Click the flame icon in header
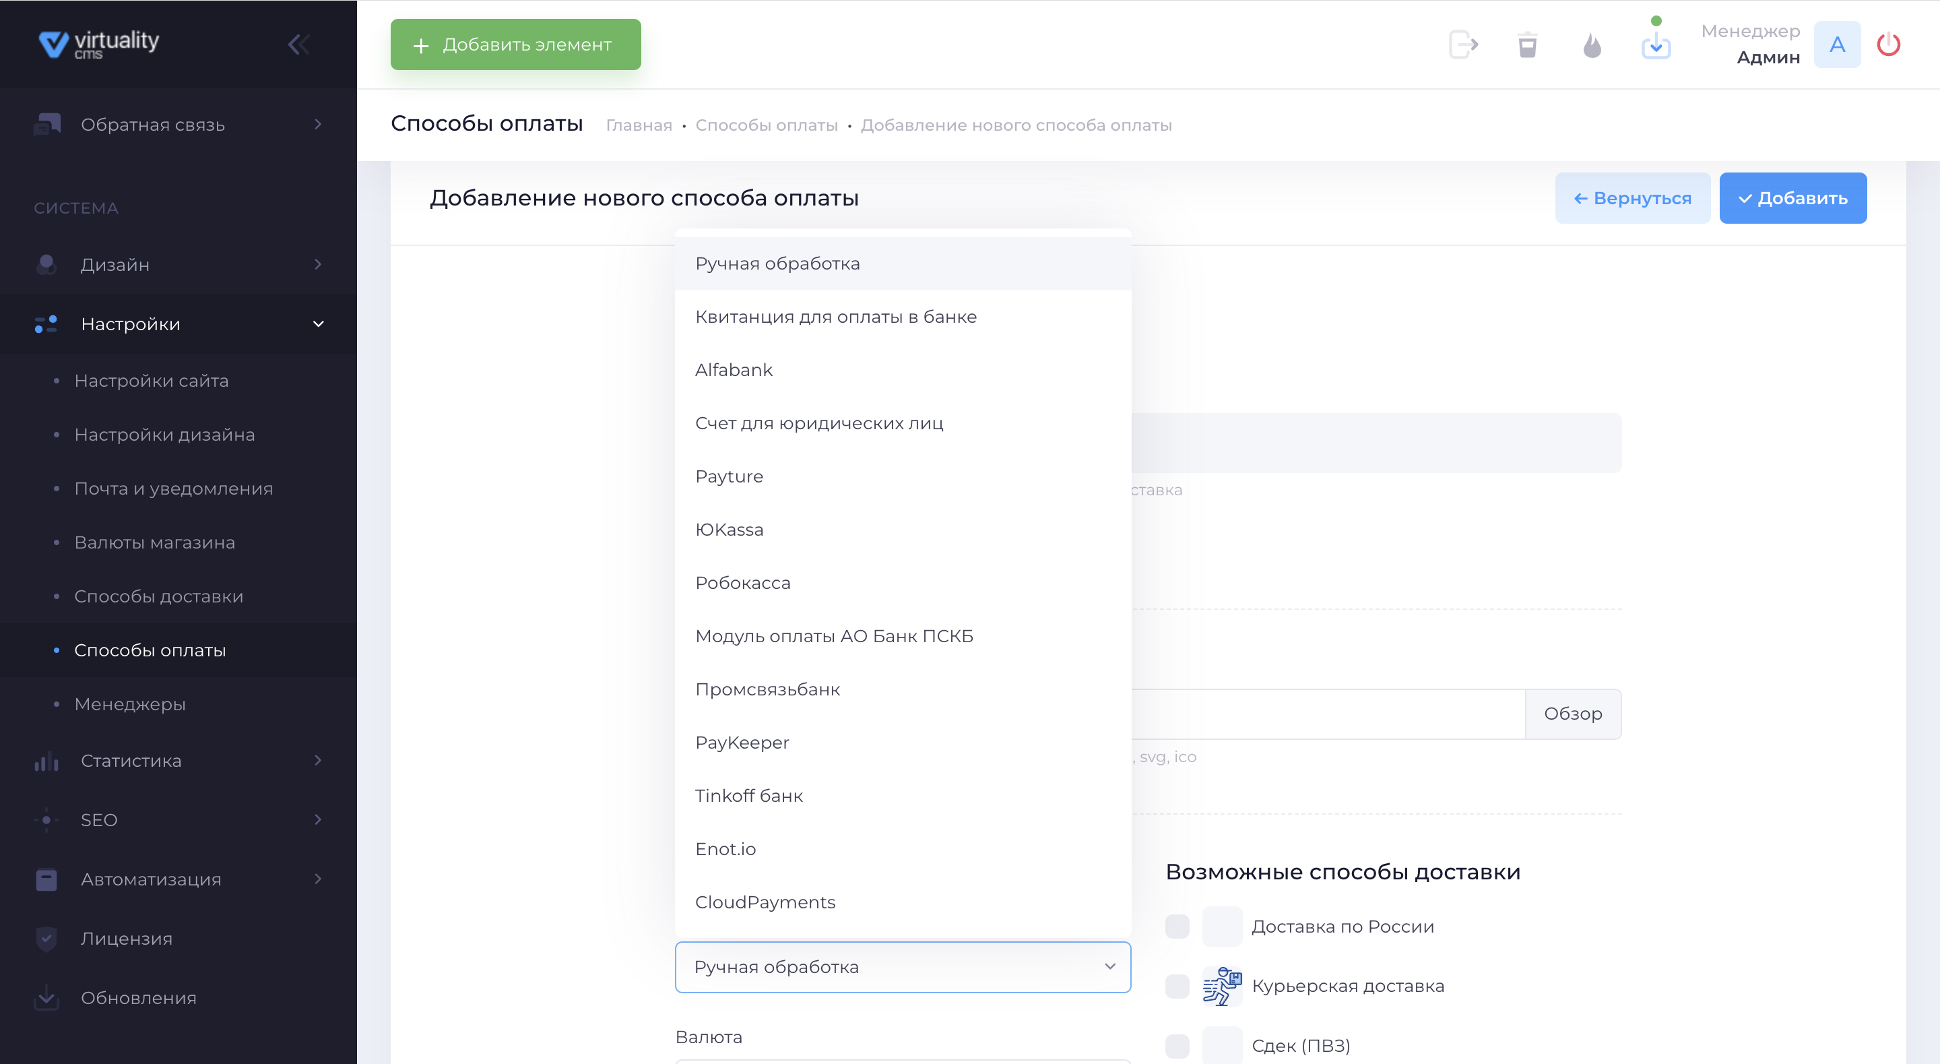The height and width of the screenshot is (1064, 1940). [1591, 45]
